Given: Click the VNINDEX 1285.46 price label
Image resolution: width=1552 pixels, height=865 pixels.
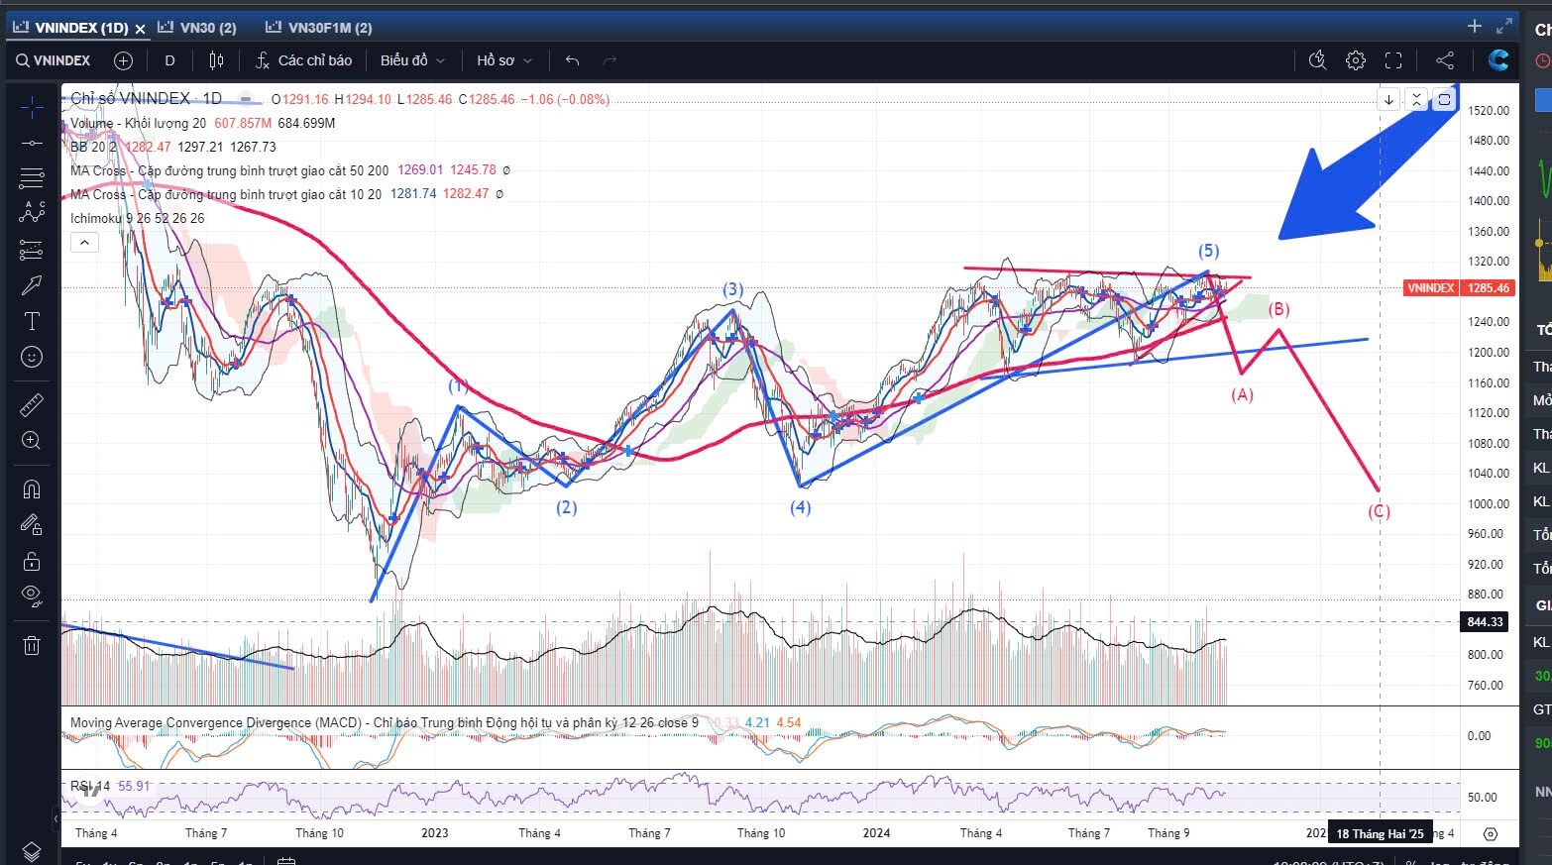Looking at the screenshot, I should (1459, 288).
